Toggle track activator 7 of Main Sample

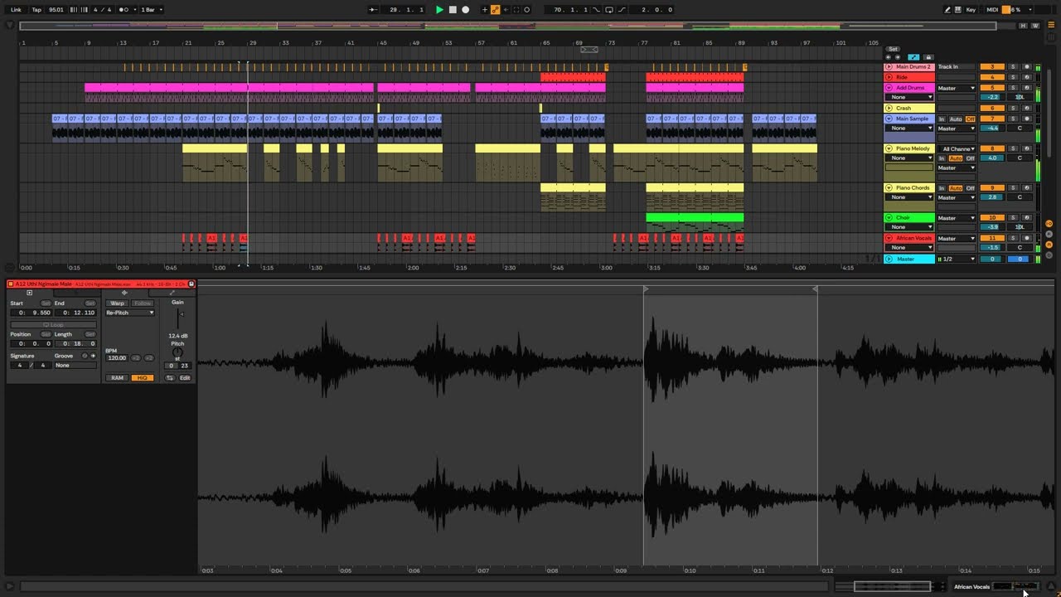[992, 119]
